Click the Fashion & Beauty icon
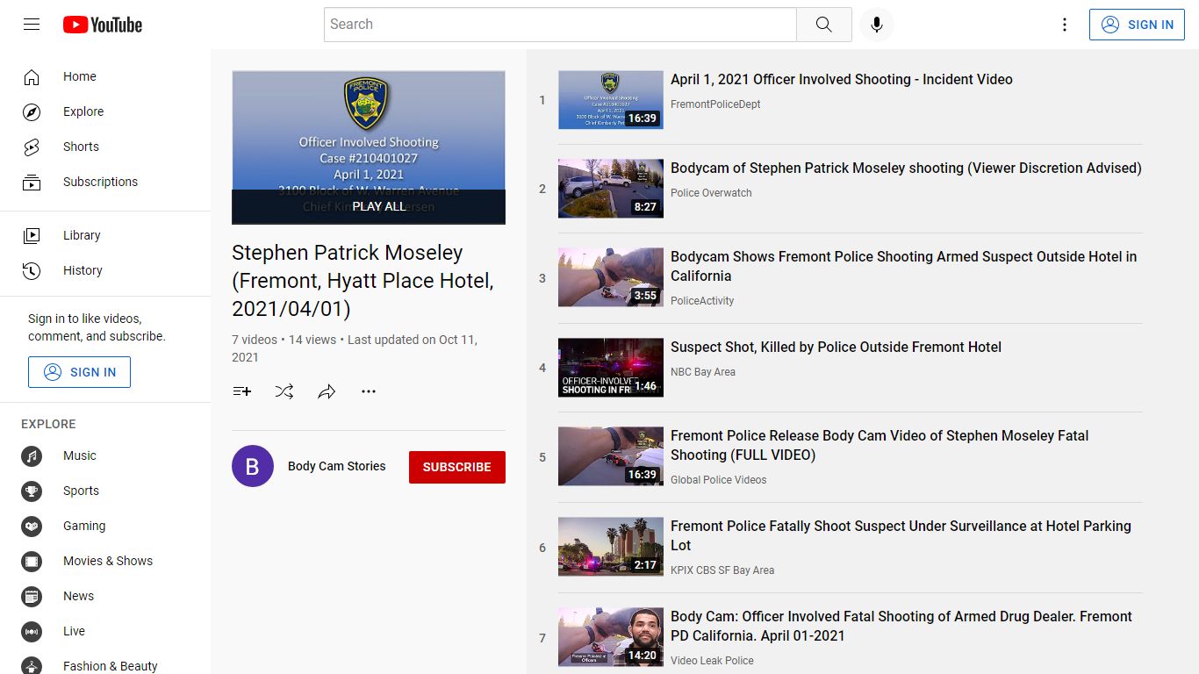Image resolution: width=1199 pixels, height=674 pixels. 32,666
